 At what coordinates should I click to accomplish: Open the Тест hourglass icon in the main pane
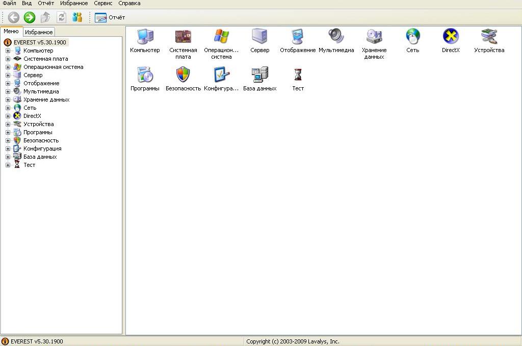(x=298, y=75)
